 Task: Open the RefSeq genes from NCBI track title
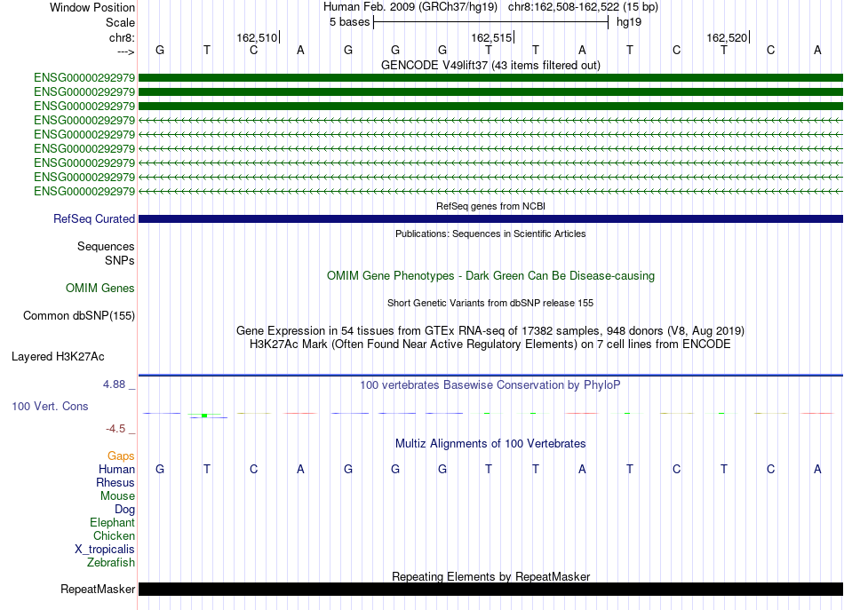490,206
